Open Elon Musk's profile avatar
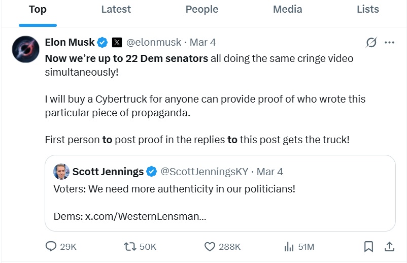407x263 pixels. click(23, 49)
